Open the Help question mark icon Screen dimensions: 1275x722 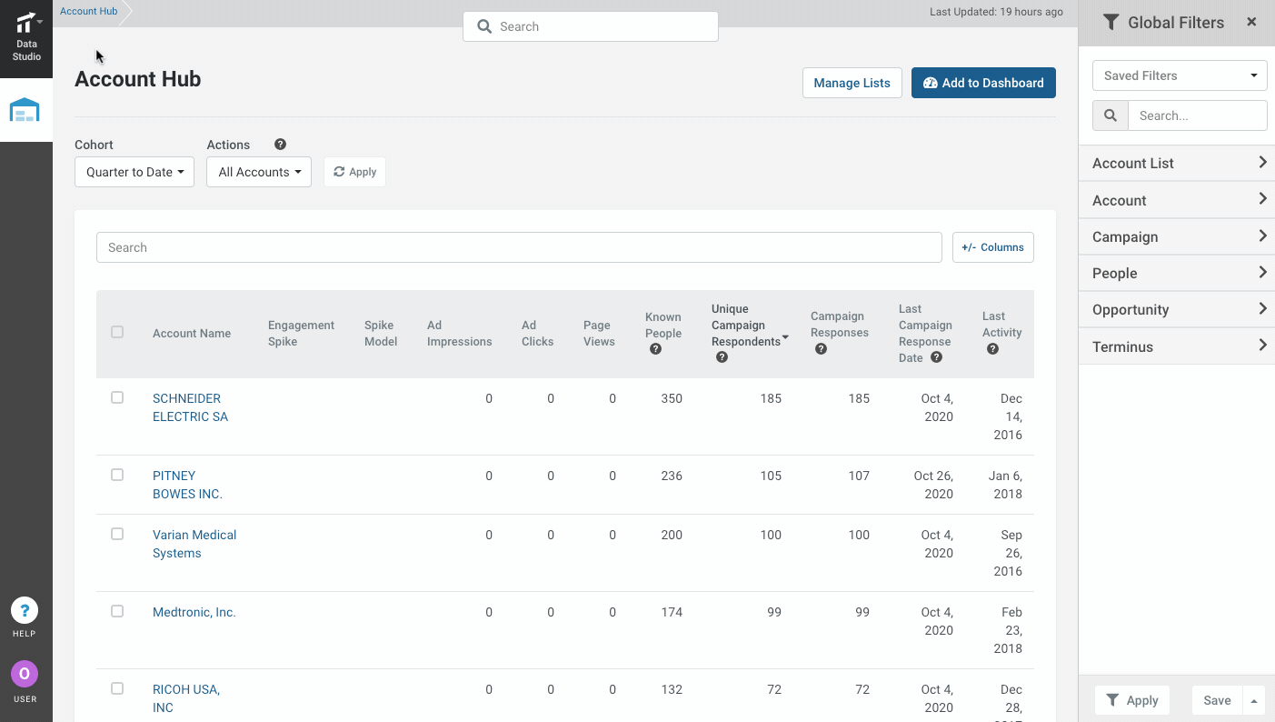tap(25, 610)
